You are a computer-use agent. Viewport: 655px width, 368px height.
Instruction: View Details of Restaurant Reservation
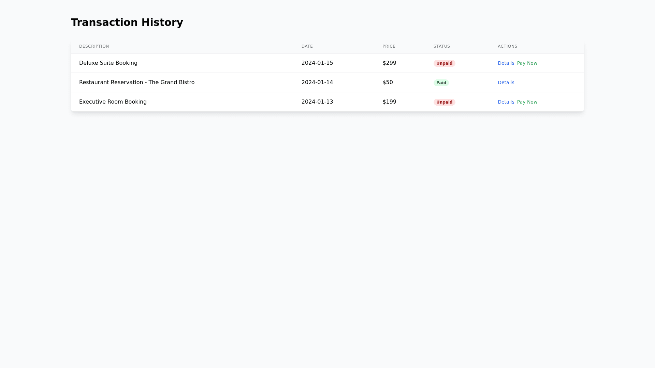tap(506, 82)
